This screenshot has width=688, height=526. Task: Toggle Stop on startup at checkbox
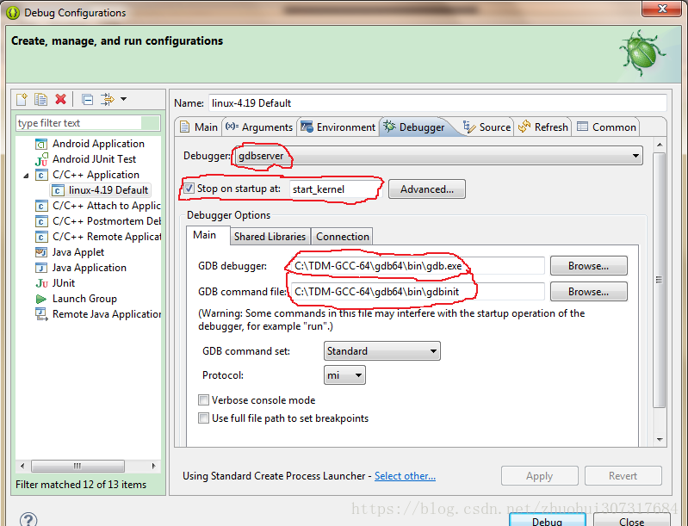coord(189,189)
